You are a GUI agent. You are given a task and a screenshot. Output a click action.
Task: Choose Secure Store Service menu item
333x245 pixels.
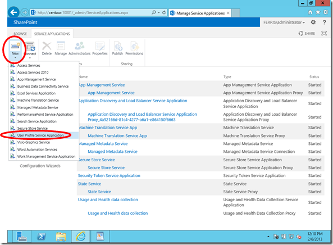point(44,128)
